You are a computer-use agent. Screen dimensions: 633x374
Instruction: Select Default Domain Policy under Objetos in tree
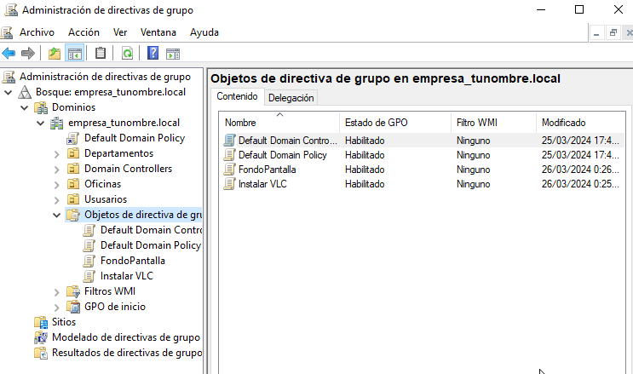click(x=150, y=245)
